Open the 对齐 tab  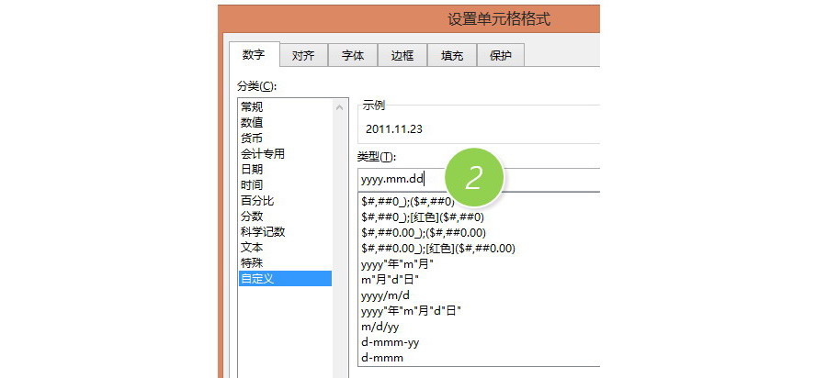(x=303, y=56)
